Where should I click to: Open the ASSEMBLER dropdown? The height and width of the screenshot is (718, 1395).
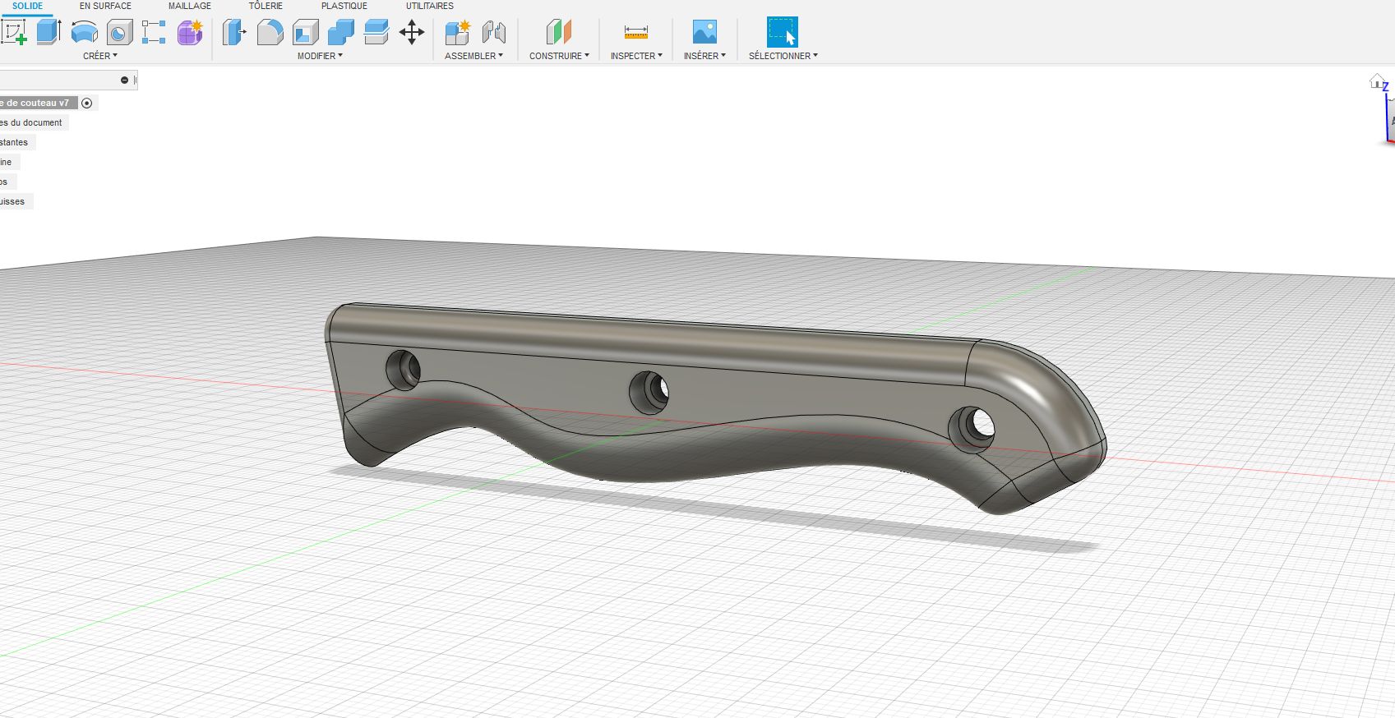473,56
